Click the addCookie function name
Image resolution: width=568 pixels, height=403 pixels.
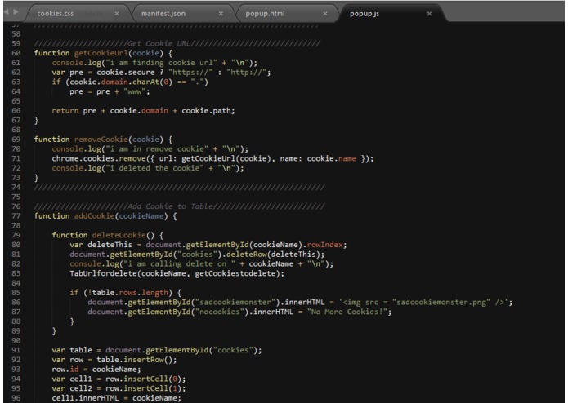[x=94, y=216]
